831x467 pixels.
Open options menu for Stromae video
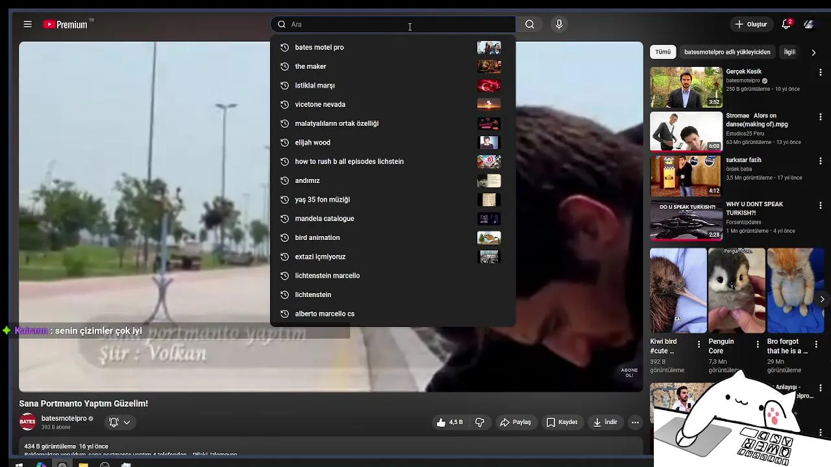tap(821, 117)
